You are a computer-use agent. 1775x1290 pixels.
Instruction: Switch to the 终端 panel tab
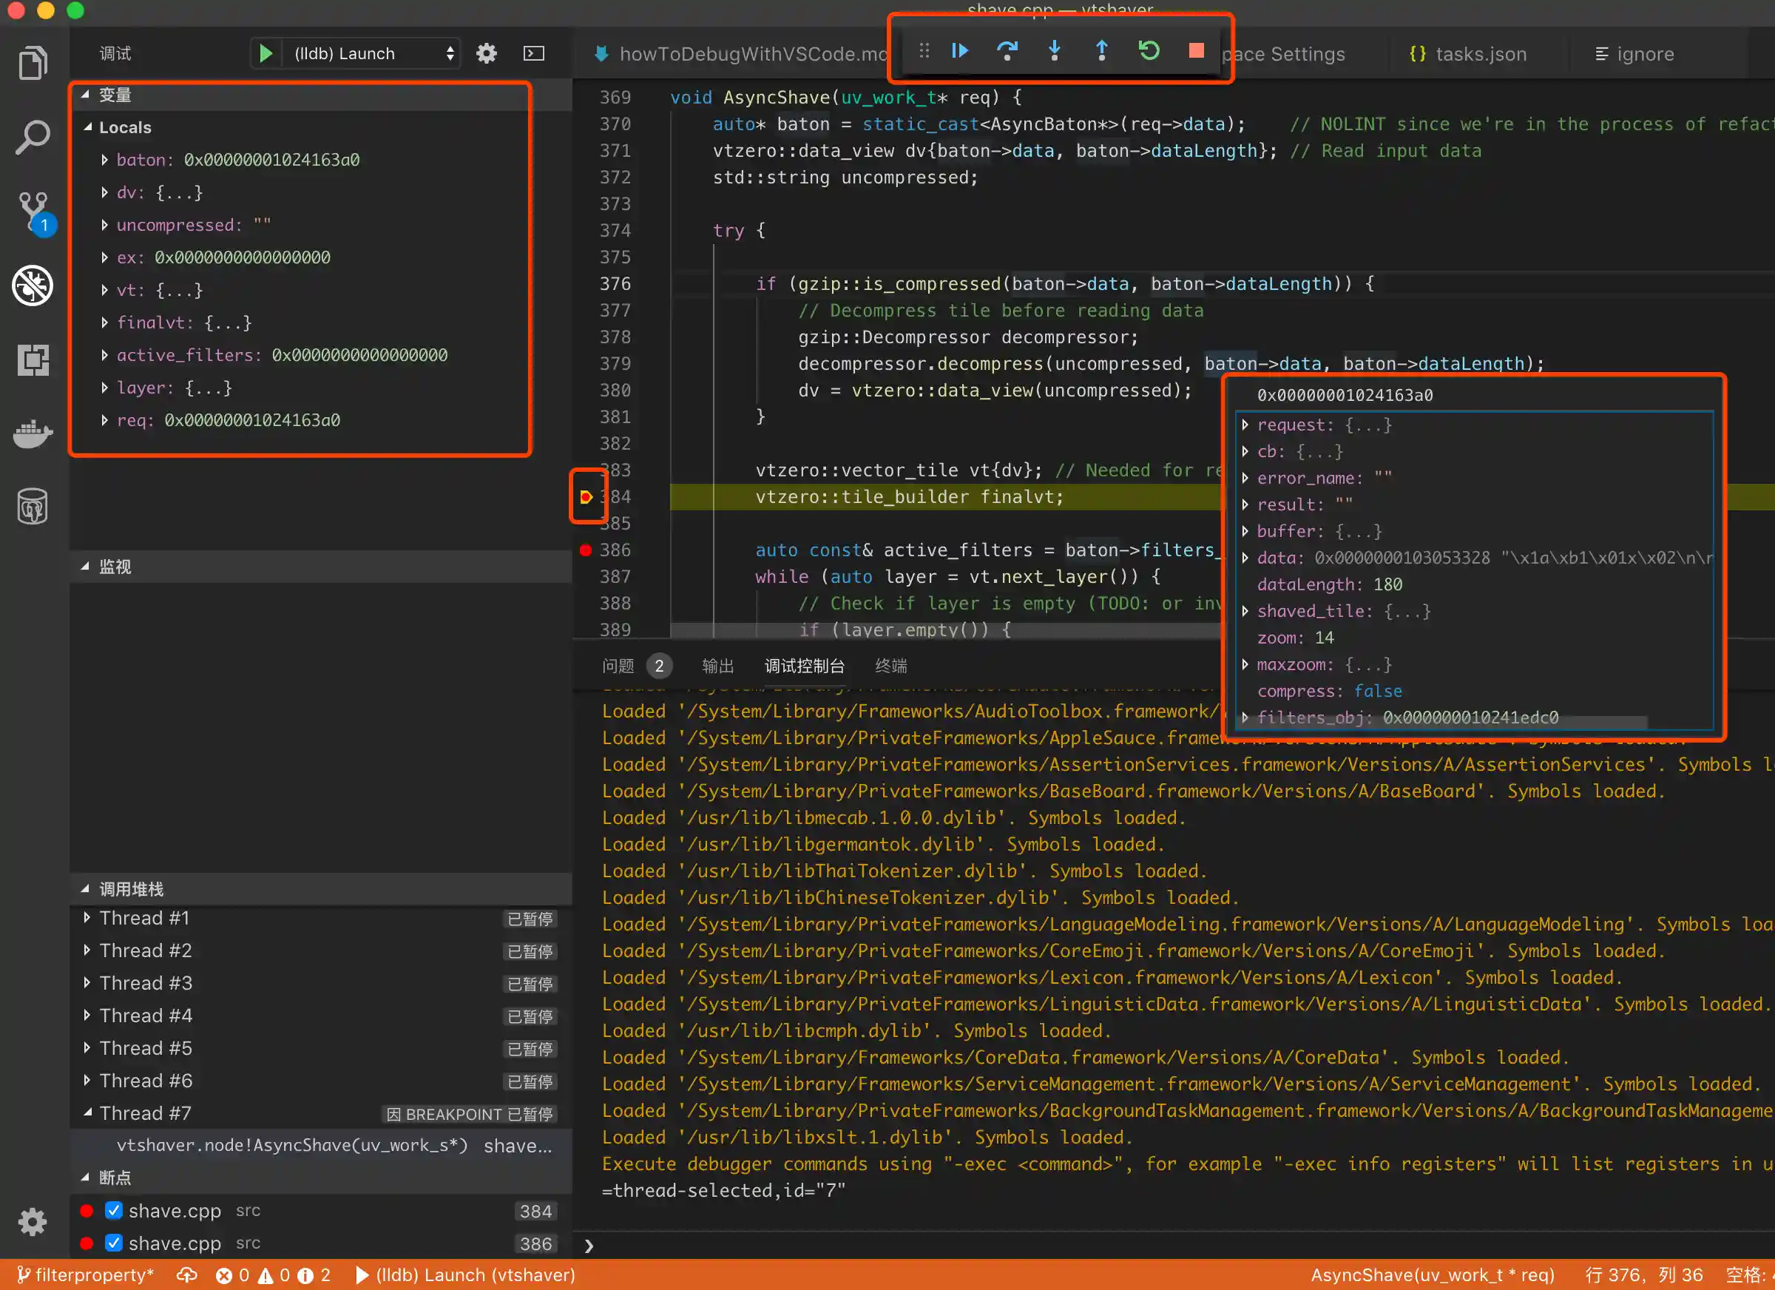tap(890, 666)
